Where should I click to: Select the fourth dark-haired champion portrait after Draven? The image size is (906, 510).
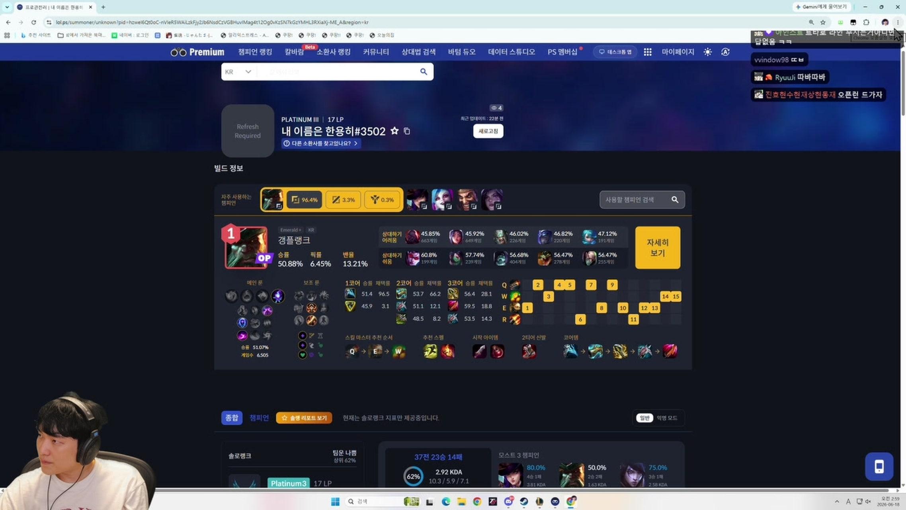tap(492, 199)
